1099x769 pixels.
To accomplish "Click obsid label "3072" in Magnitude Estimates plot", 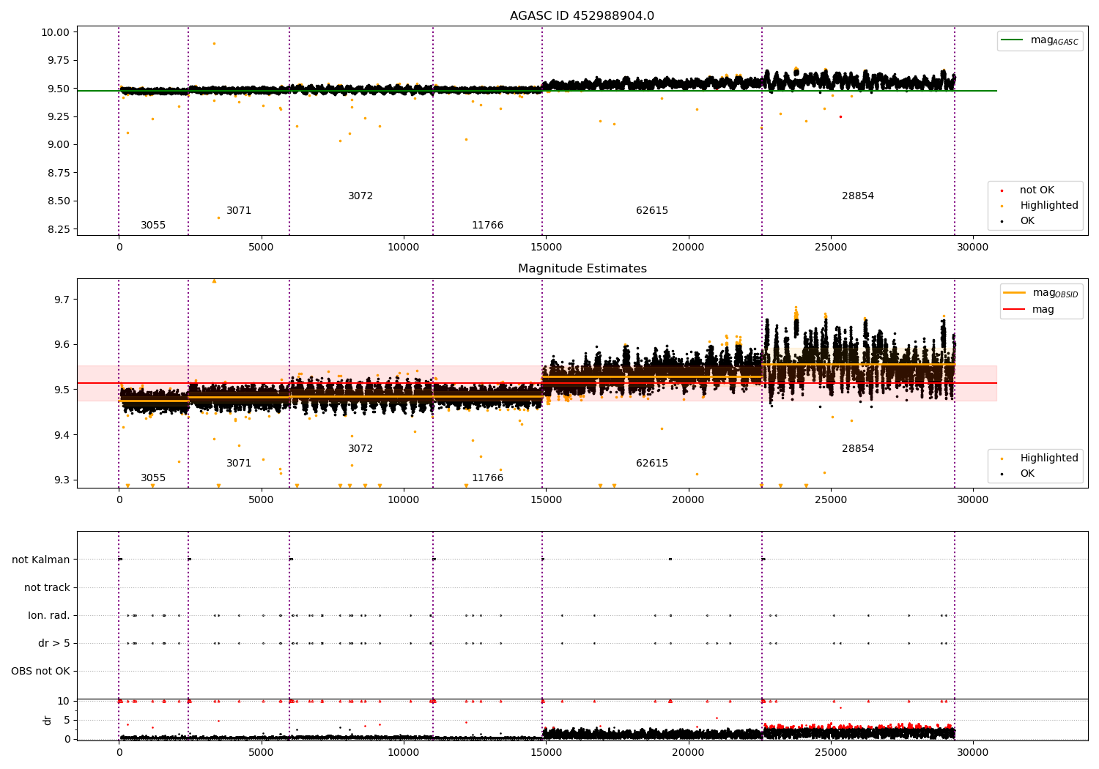I will [x=360, y=449].
